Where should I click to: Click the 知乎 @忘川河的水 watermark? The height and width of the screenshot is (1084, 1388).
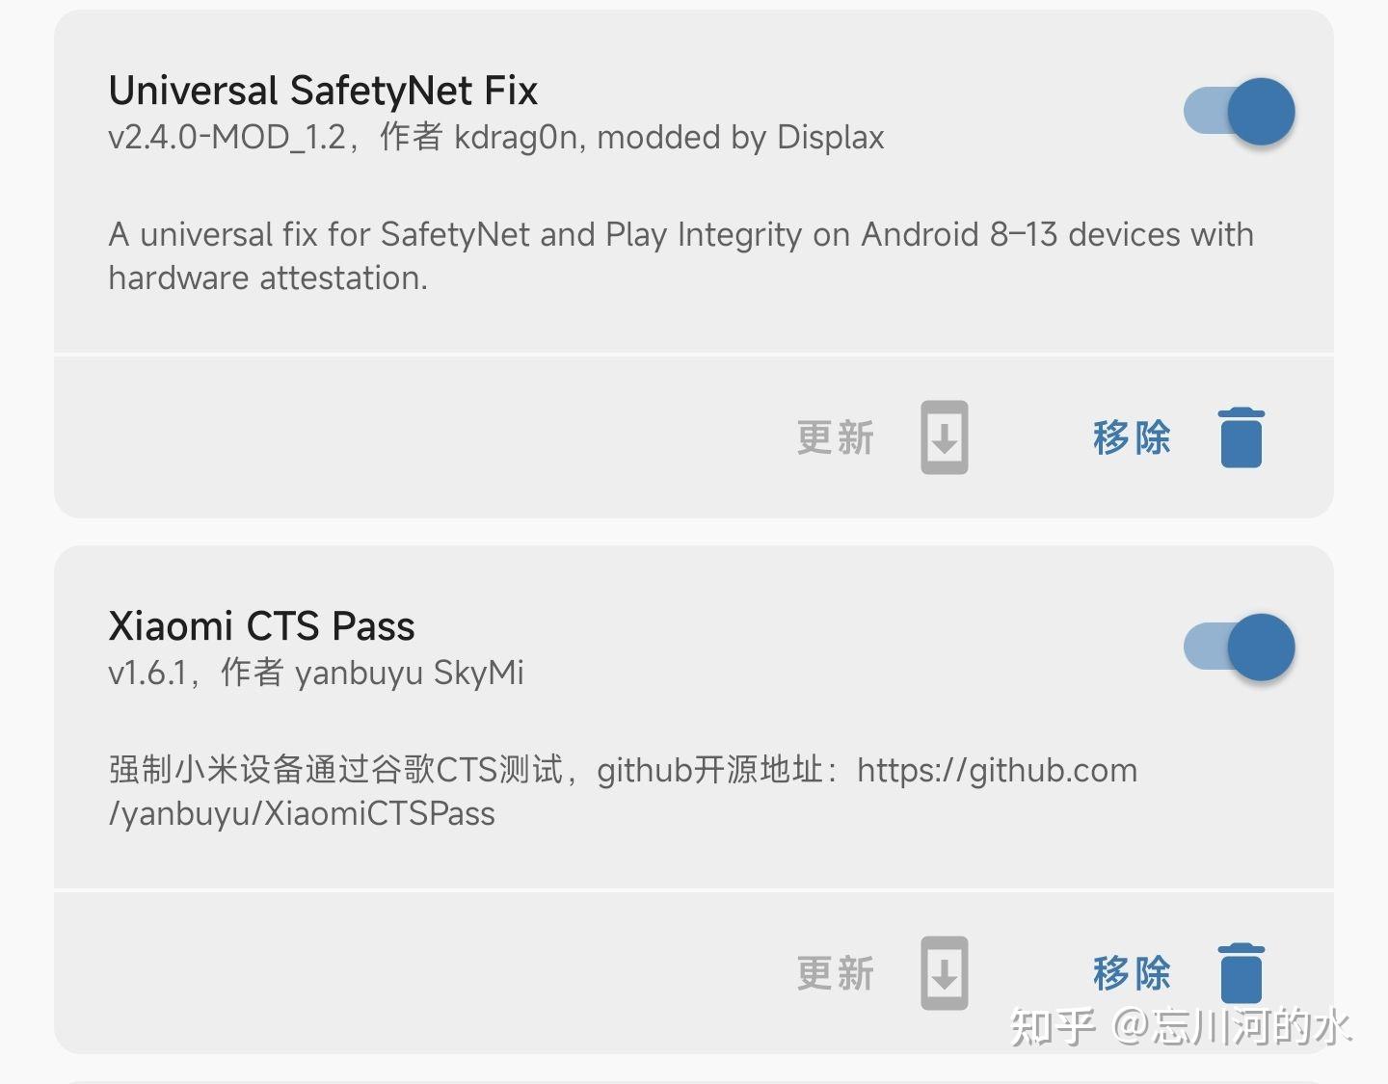pos(1181,1026)
